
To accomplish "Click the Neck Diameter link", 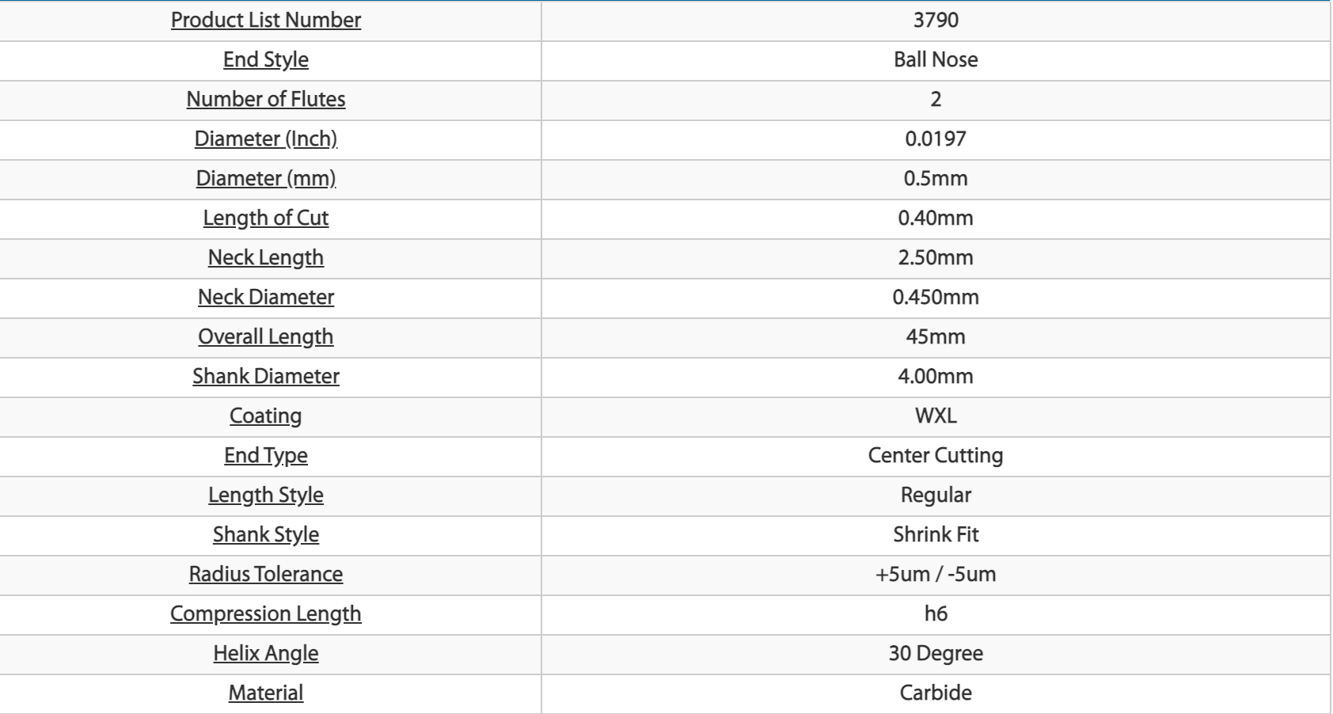I will click(x=266, y=298).
